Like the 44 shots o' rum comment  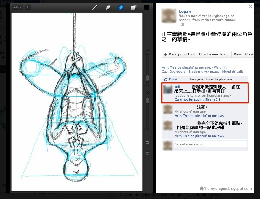coord(199,116)
